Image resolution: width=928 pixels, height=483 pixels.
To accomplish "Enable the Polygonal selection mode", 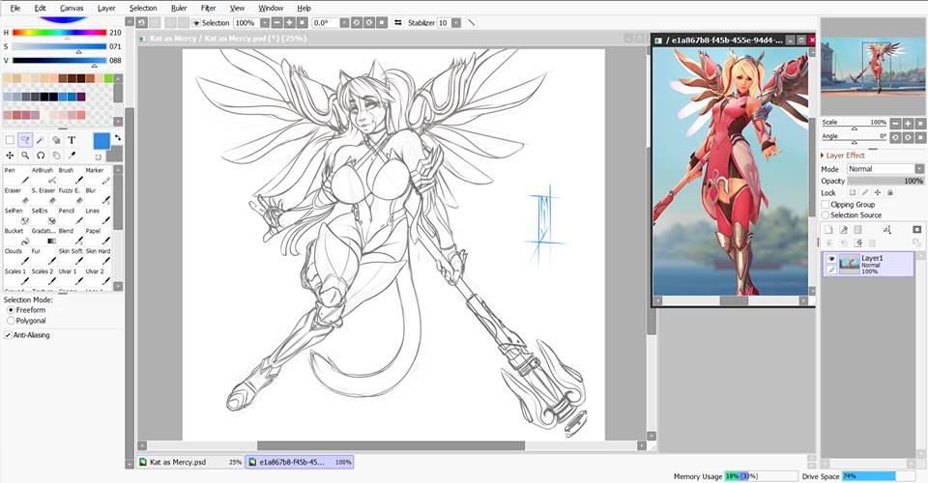I will click(x=11, y=320).
